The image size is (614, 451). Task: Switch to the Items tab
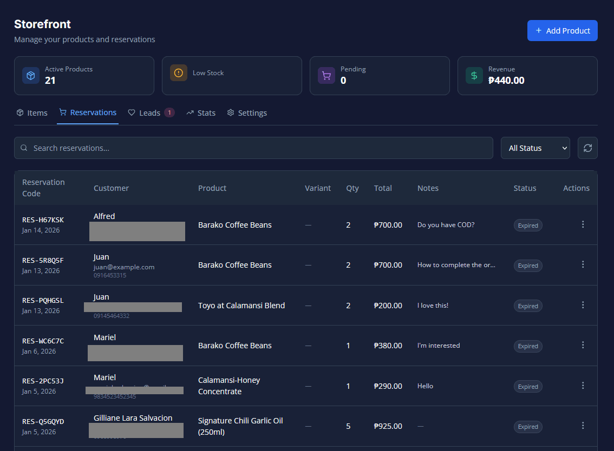tap(32, 113)
